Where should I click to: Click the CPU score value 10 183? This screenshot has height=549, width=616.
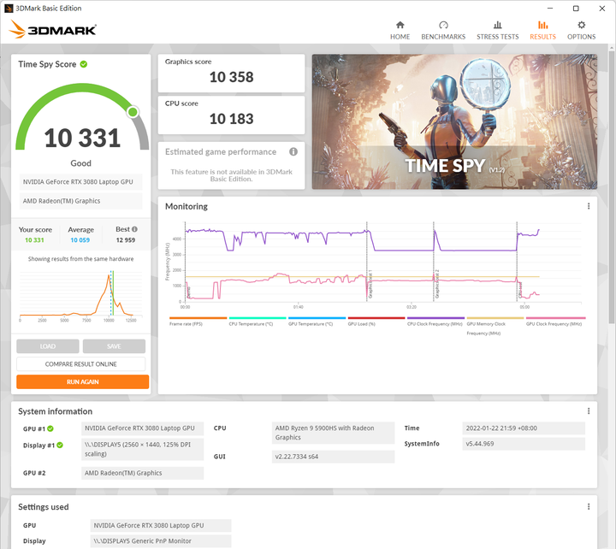pyautogui.click(x=231, y=119)
